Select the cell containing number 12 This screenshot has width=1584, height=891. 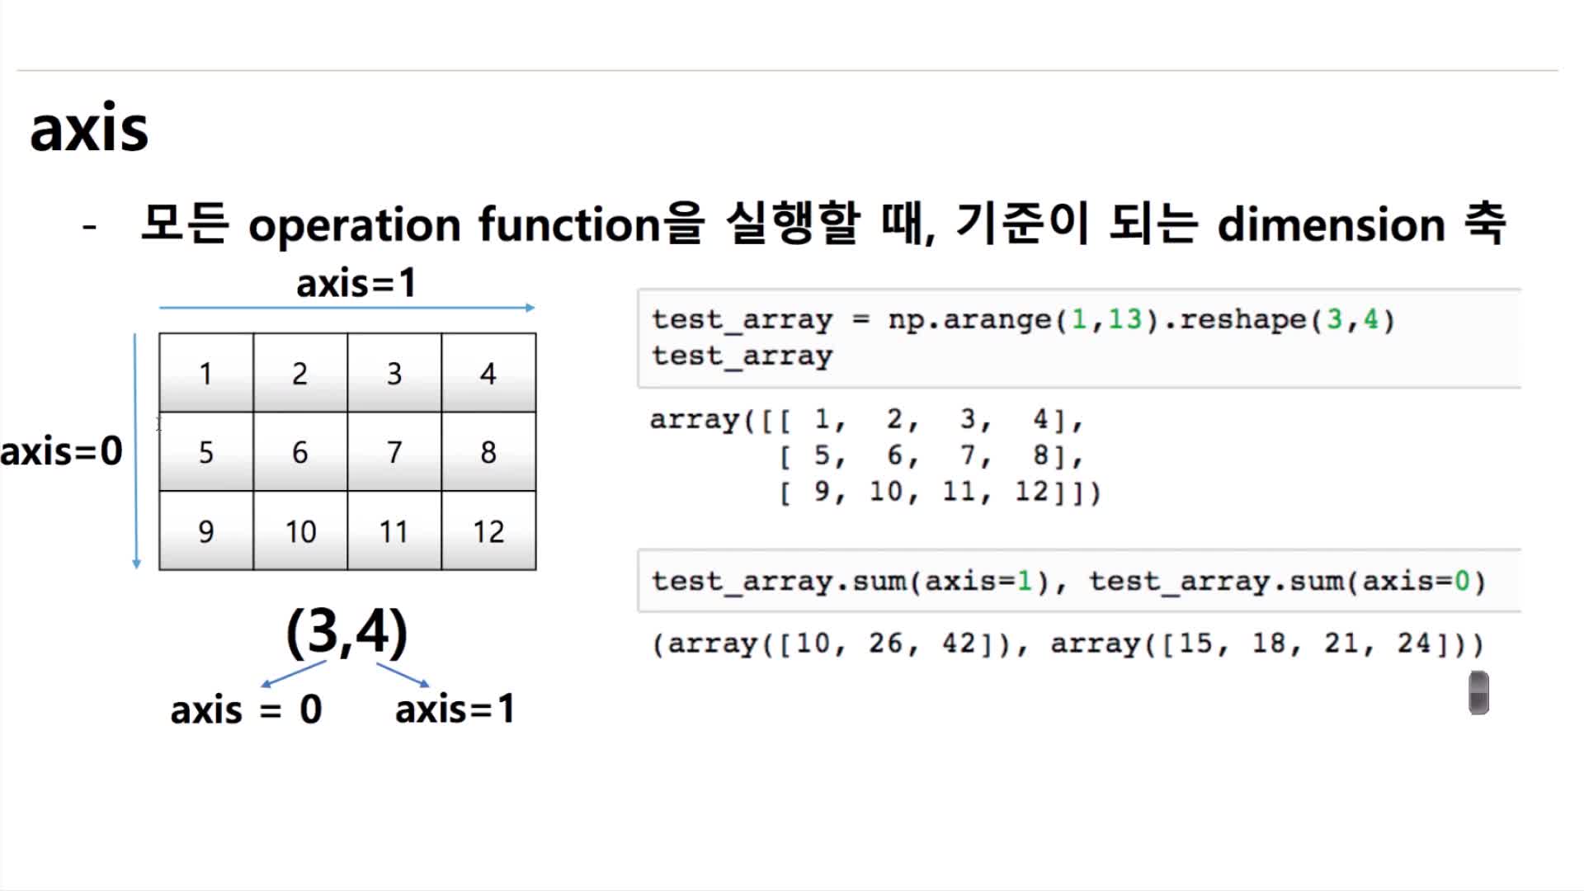(x=489, y=532)
